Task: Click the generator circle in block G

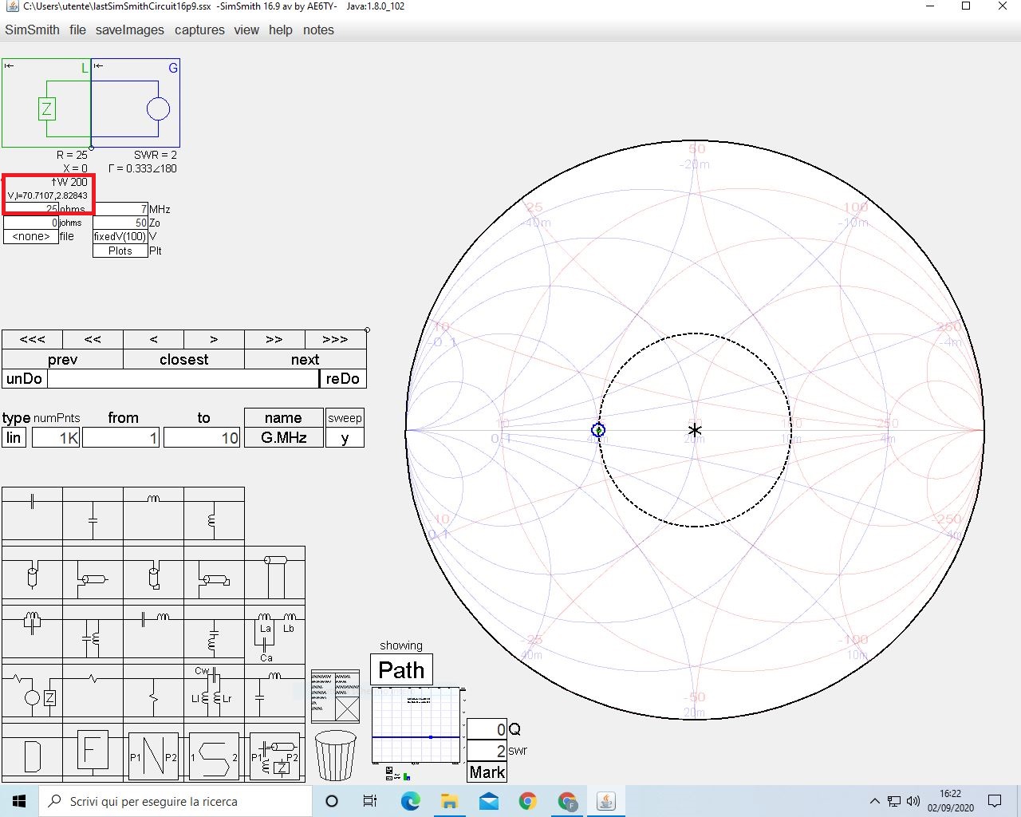Action: point(158,109)
